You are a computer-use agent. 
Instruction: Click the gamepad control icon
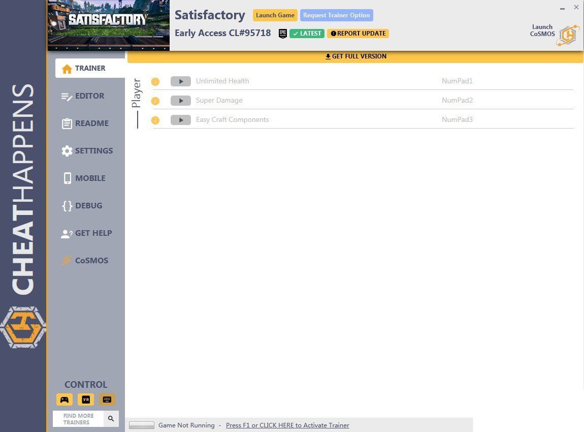[x=64, y=399]
